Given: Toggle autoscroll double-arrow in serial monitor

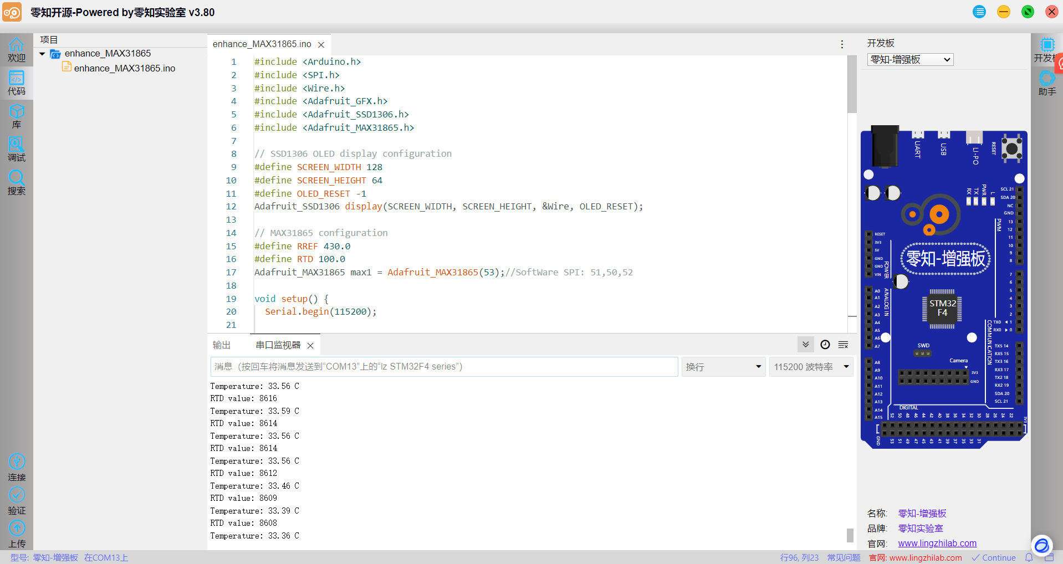Looking at the screenshot, I should click(806, 345).
